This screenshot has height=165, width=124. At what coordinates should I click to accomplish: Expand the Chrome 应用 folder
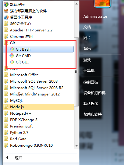(38, 37)
